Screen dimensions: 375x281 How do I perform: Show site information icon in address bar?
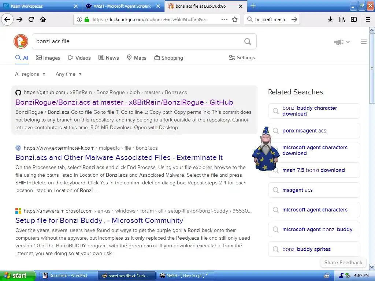tap(79, 19)
